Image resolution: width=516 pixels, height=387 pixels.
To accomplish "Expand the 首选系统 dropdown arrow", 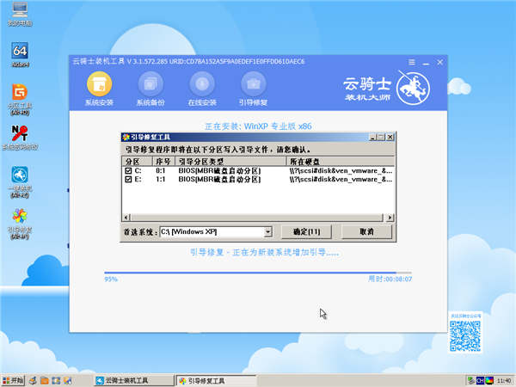I will [267, 231].
